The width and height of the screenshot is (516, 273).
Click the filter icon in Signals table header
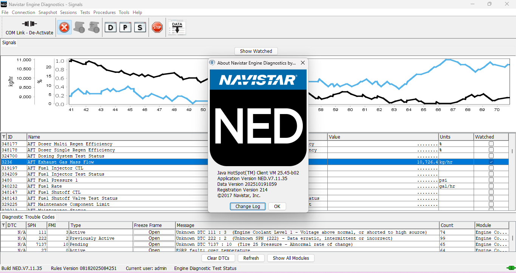tap(4, 137)
